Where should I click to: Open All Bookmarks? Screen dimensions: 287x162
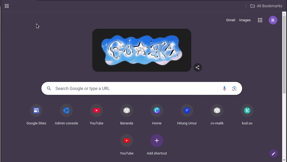click(x=266, y=6)
